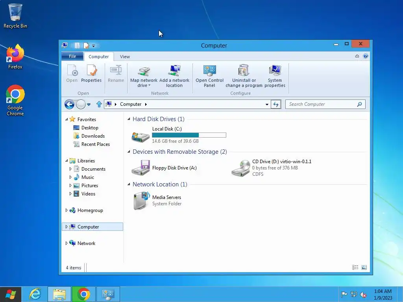
Task: Select Computer in navigation pane
Action: [92, 226]
